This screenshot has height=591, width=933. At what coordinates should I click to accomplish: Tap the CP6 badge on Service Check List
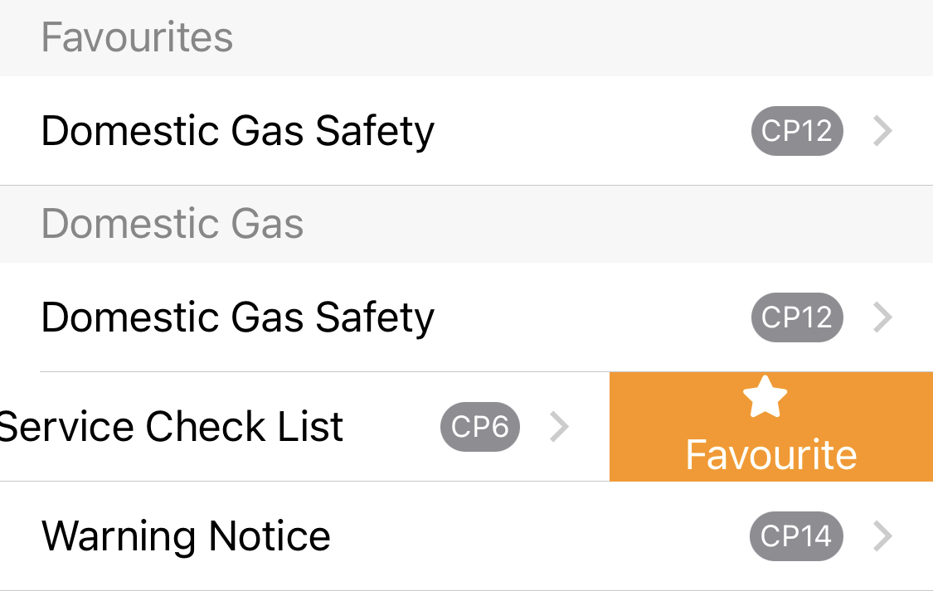(x=480, y=426)
